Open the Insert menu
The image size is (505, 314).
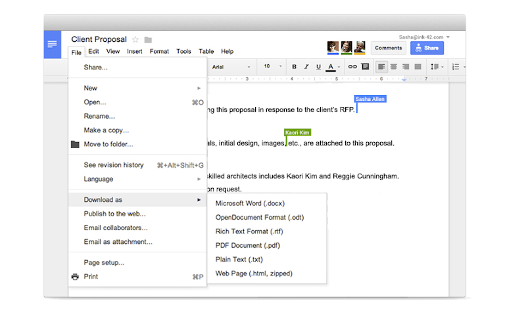pyautogui.click(x=135, y=51)
